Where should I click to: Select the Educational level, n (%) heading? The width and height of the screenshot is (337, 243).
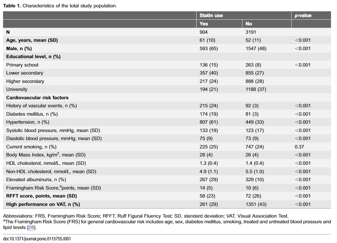coord(33,57)
